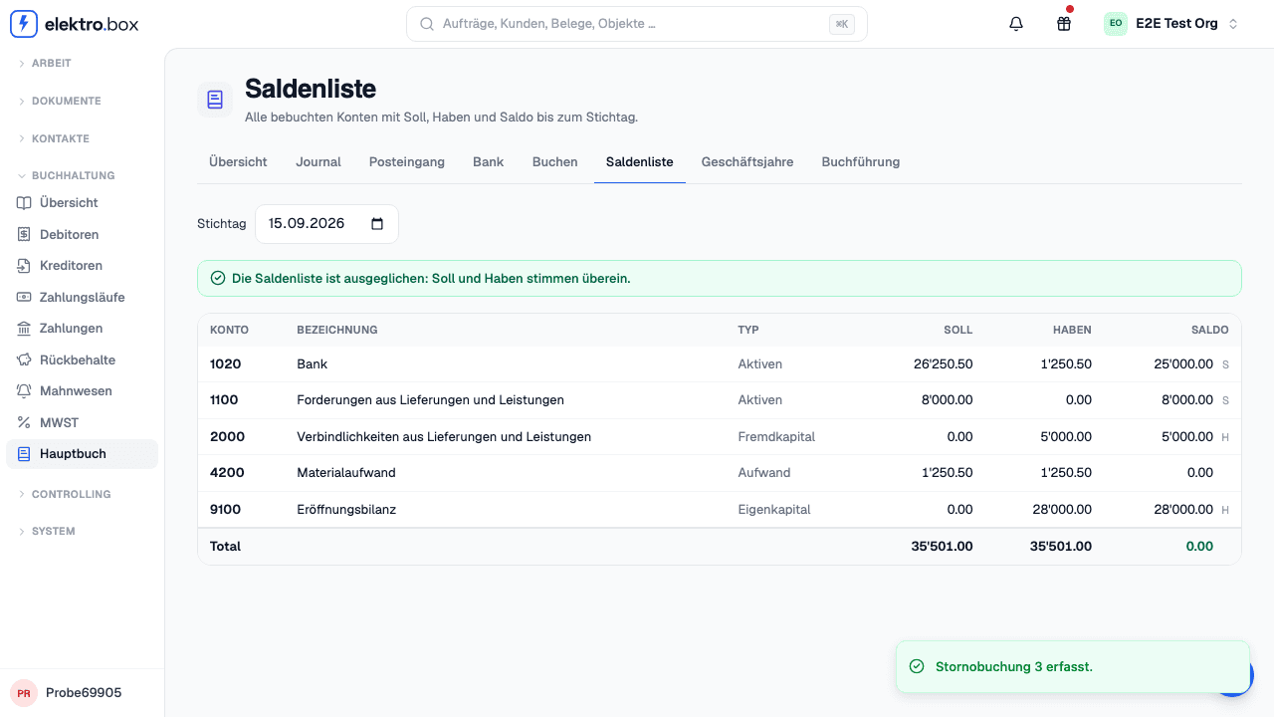Open Rückbehalte sidebar item
Screen dimensions: 1274x717
coord(82,360)
